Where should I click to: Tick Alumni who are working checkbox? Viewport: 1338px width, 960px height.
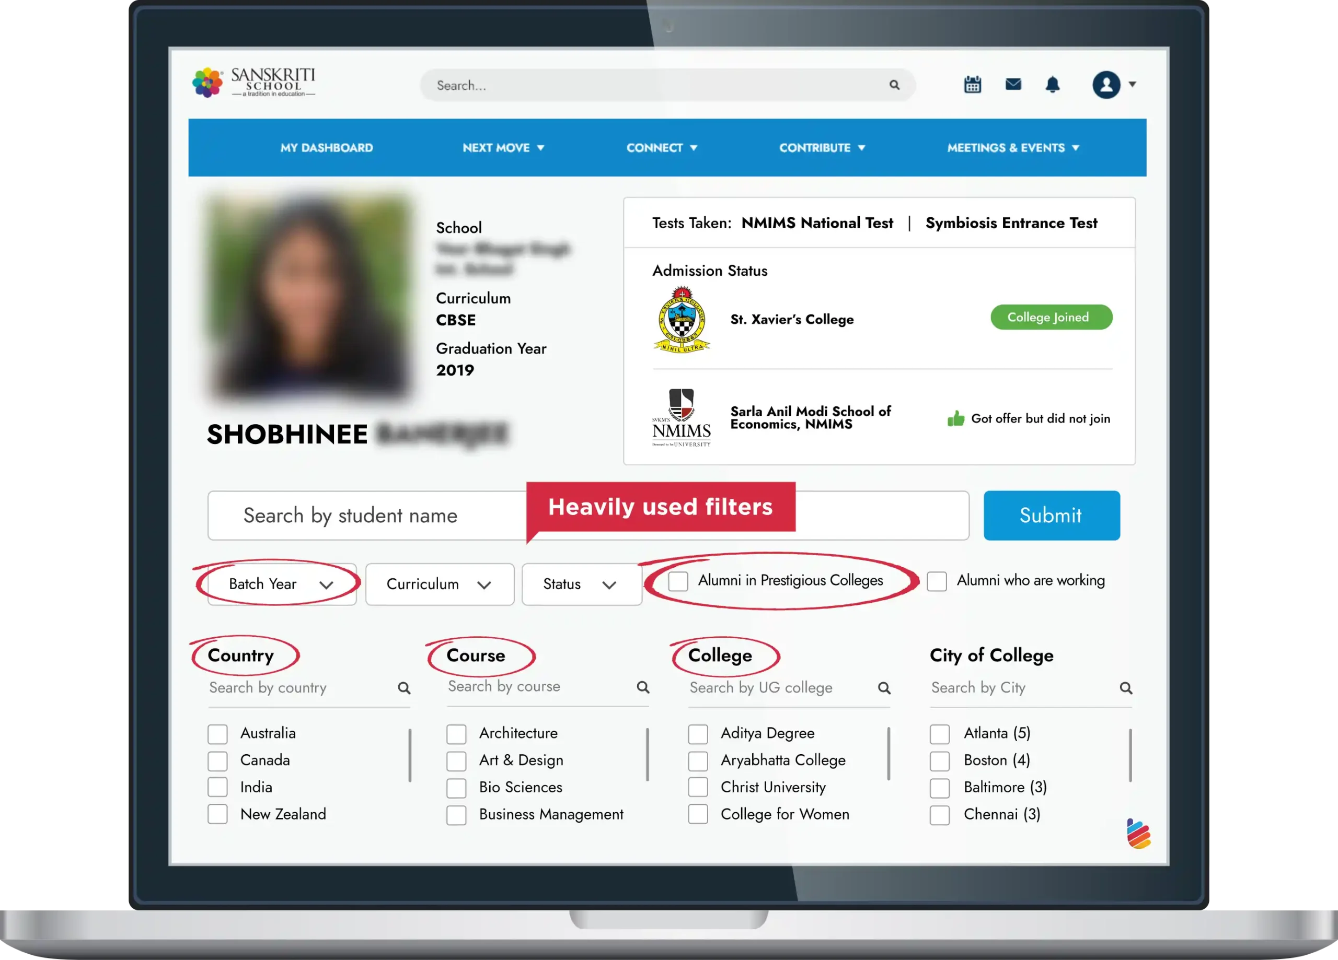coord(936,581)
